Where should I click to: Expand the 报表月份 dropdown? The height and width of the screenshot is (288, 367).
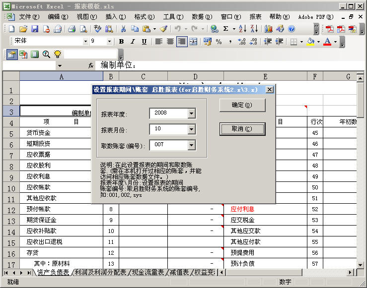click(192, 129)
